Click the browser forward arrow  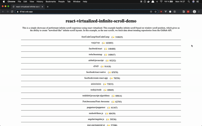8,12
